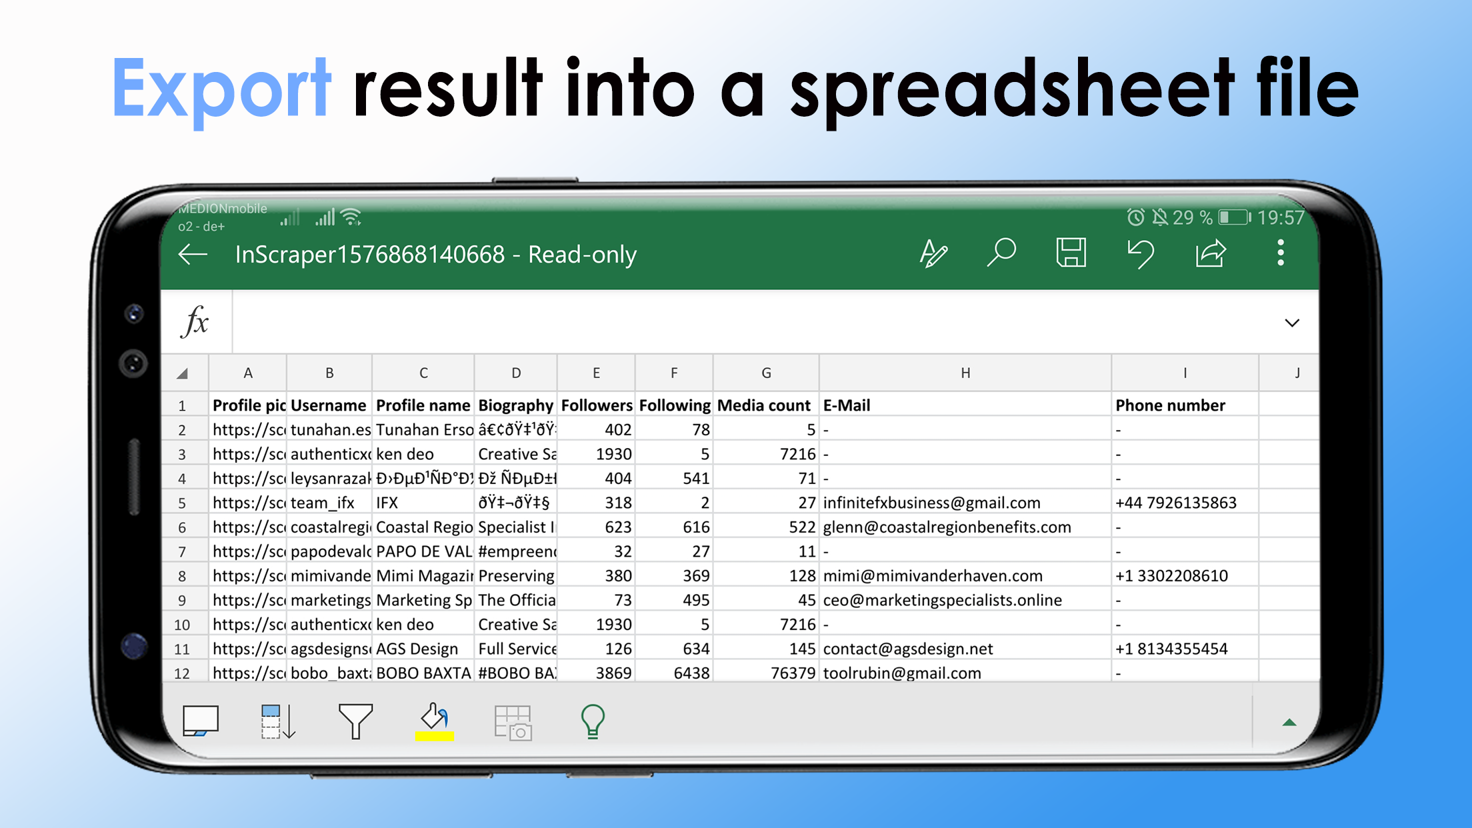The height and width of the screenshot is (828, 1472).
Task: Select column H header
Action: coord(965,373)
